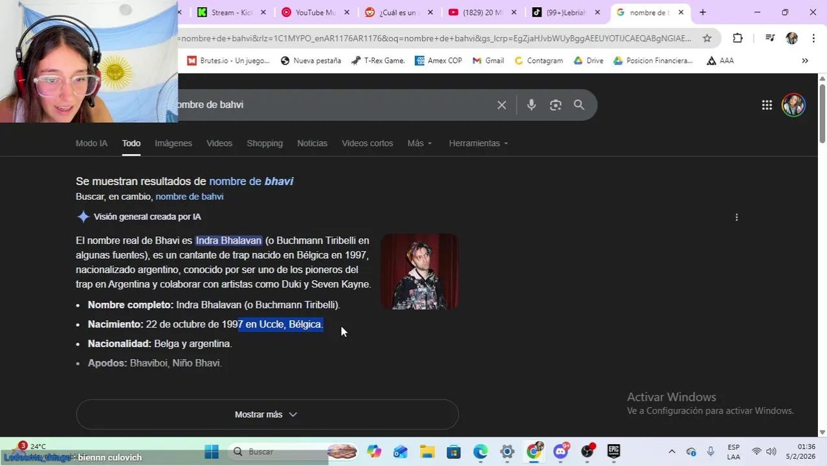Open the Noticias results tab
827x466 pixels.
coord(312,143)
